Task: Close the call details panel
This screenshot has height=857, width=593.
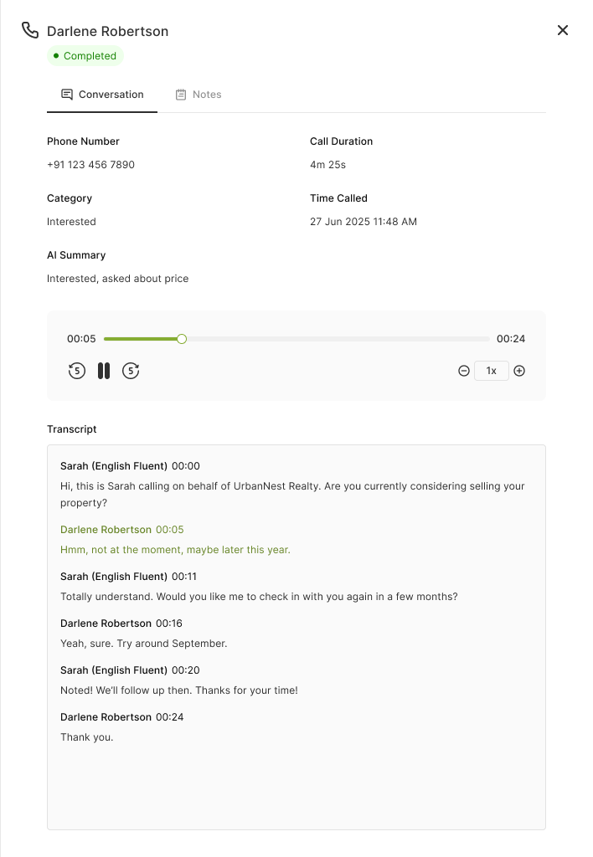Action: [x=563, y=30]
